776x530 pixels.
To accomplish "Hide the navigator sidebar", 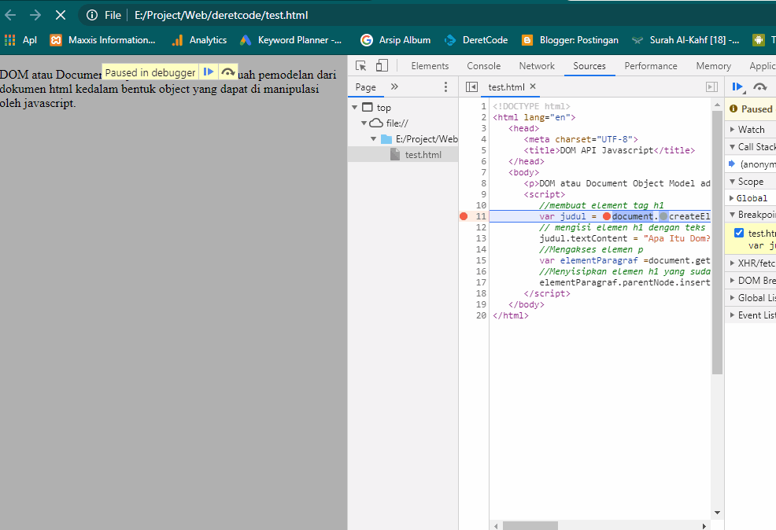I will [x=471, y=87].
